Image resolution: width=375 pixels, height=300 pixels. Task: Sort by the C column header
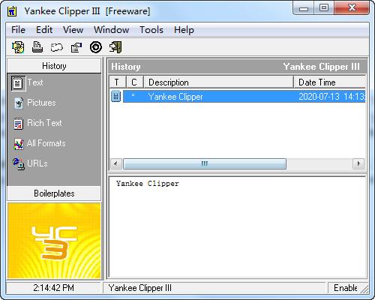pos(135,82)
